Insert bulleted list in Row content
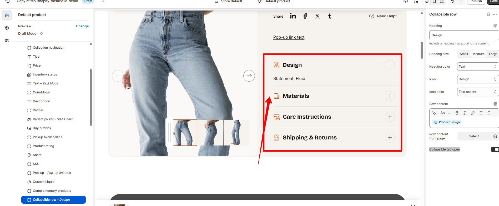 (x=481, y=113)
